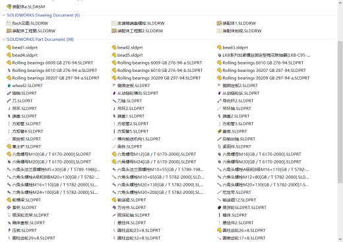The width and height of the screenshot is (343, 242).
Task: Click the icon of 盖板.SLDPRT
Action: (219, 131)
